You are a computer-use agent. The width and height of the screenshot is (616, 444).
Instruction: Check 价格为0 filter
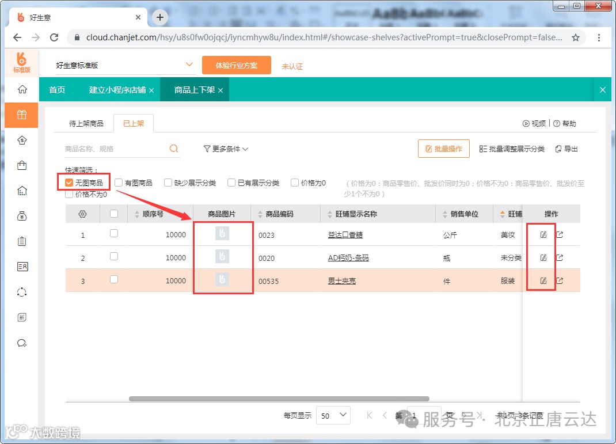click(295, 183)
